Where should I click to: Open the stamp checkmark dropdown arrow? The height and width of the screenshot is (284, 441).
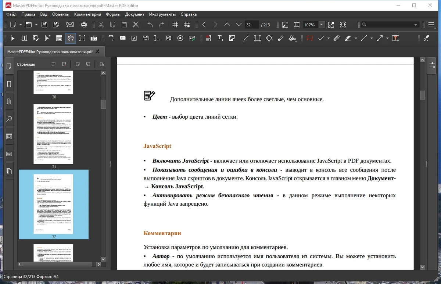point(329,38)
